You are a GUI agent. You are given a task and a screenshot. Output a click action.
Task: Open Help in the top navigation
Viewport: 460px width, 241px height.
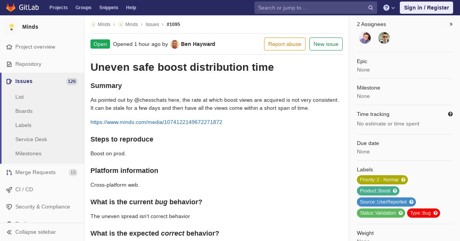pyautogui.click(x=131, y=8)
